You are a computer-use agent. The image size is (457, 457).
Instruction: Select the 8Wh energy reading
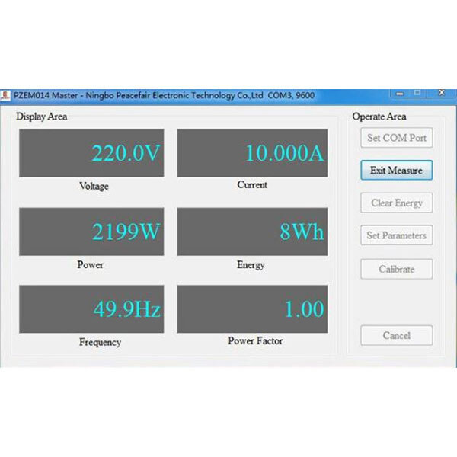[252, 232]
